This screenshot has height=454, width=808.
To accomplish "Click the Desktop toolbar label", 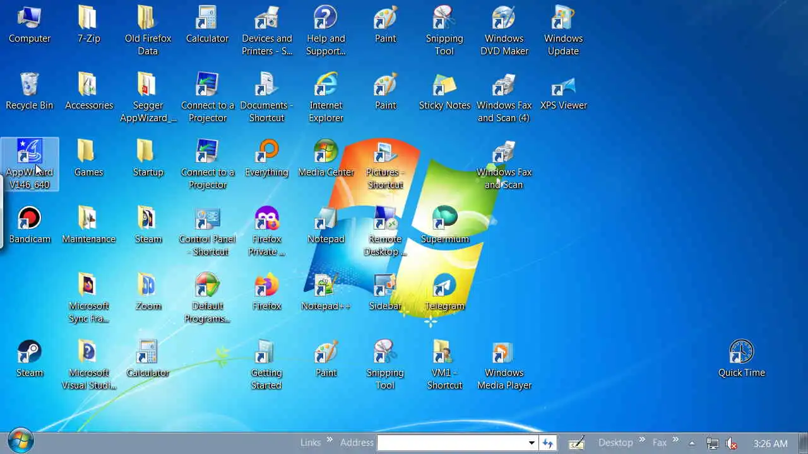I will 615,443.
